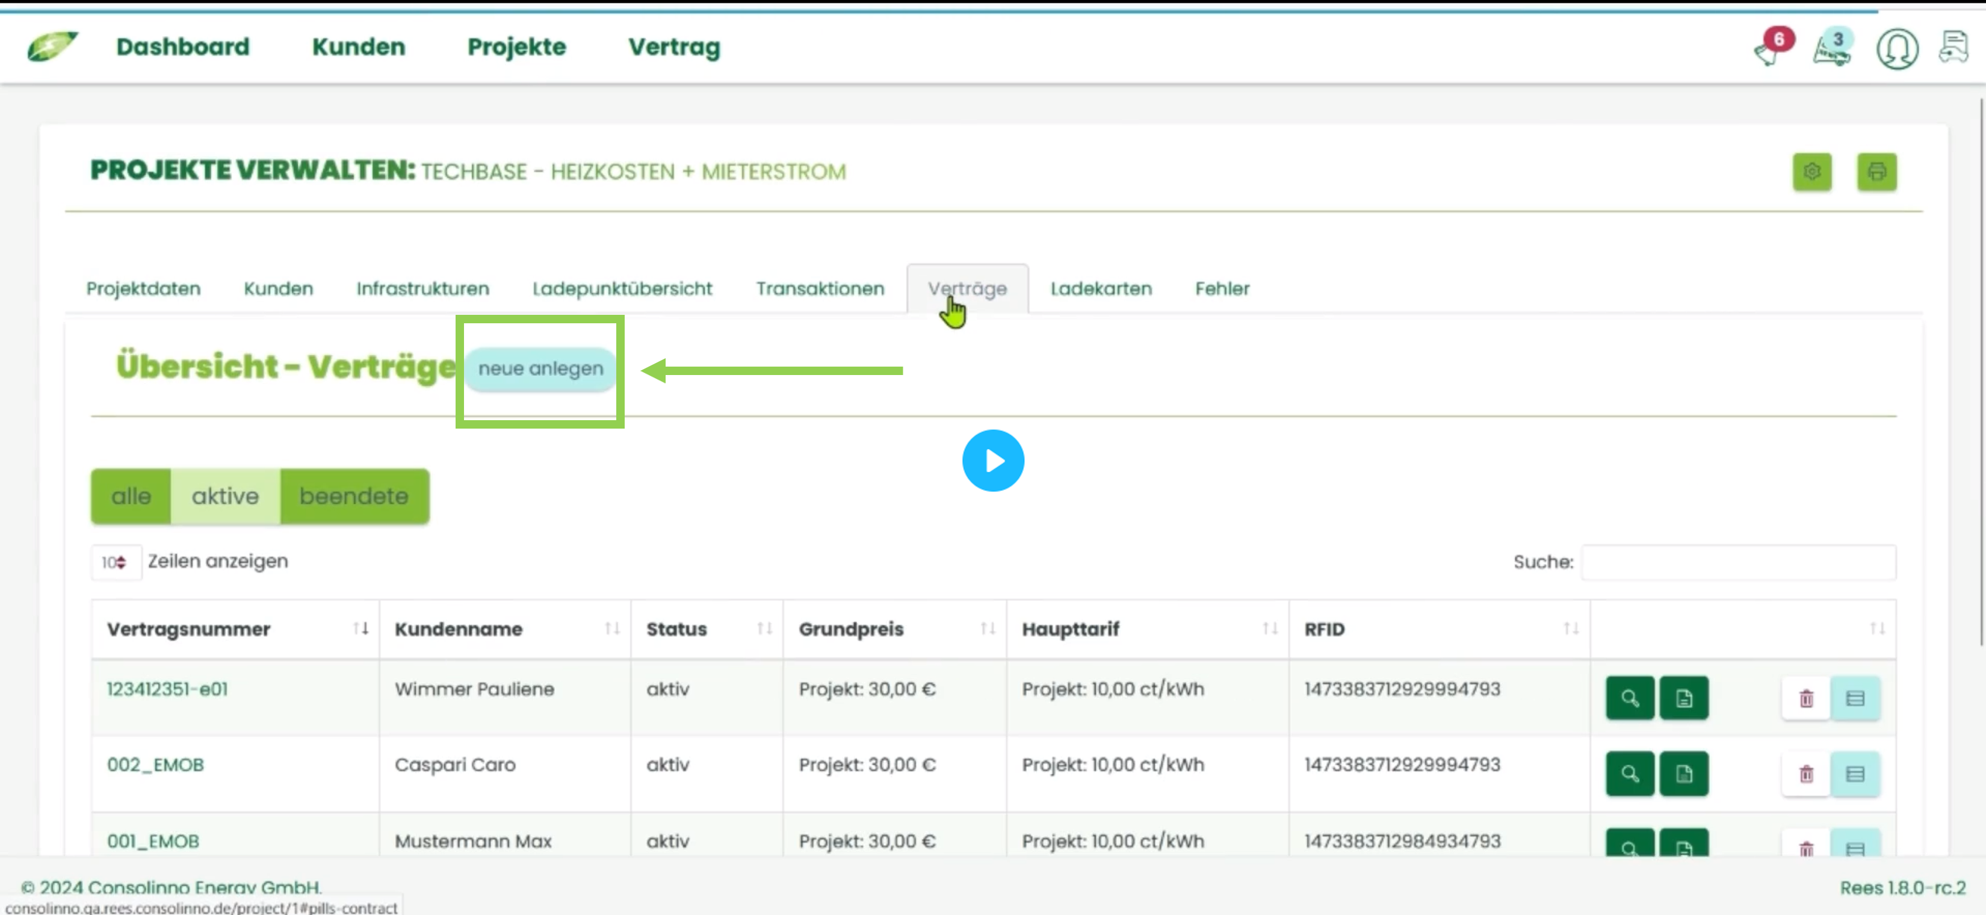
Task: Sort table by Vertragsnummer arrows
Action: click(360, 628)
